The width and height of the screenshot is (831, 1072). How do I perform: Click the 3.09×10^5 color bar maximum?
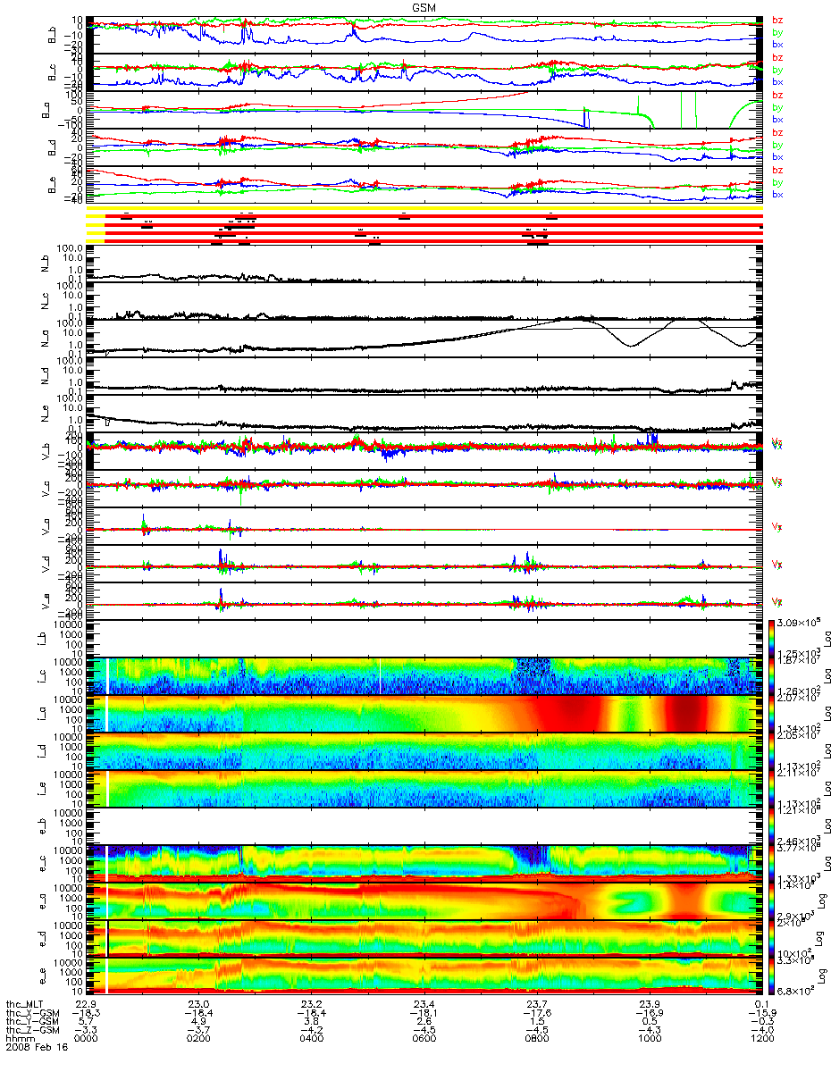(799, 621)
